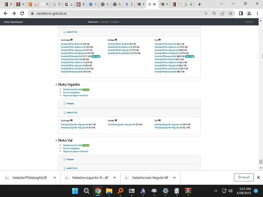The height and width of the screenshot is (197, 263).
Task: Click the scrollbar down arrow
Action: [261, 168]
